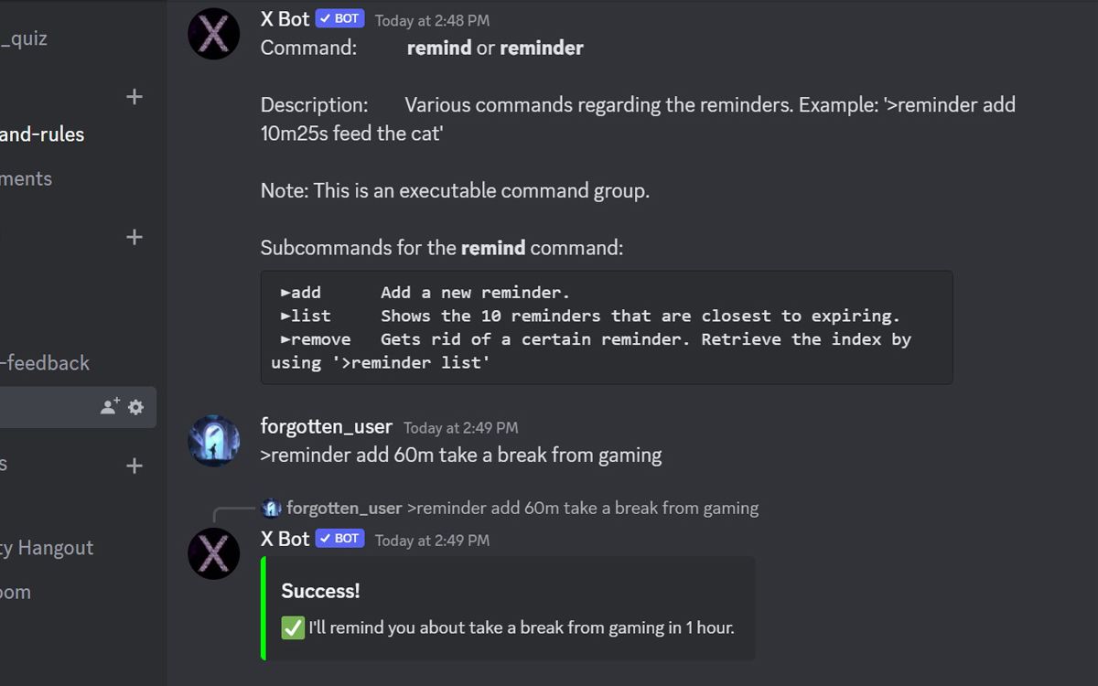The height and width of the screenshot is (686, 1098).
Task: Click the green checkmark emoji in the Success embed
Action: coord(293,627)
